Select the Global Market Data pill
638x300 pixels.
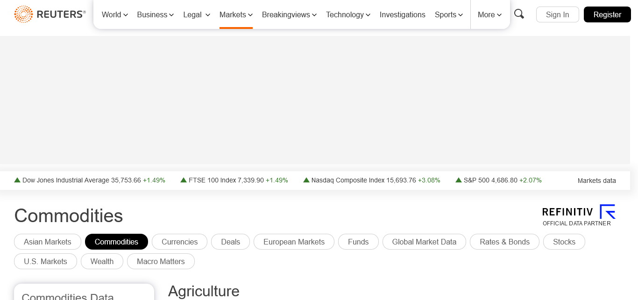pyautogui.click(x=424, y=242)
